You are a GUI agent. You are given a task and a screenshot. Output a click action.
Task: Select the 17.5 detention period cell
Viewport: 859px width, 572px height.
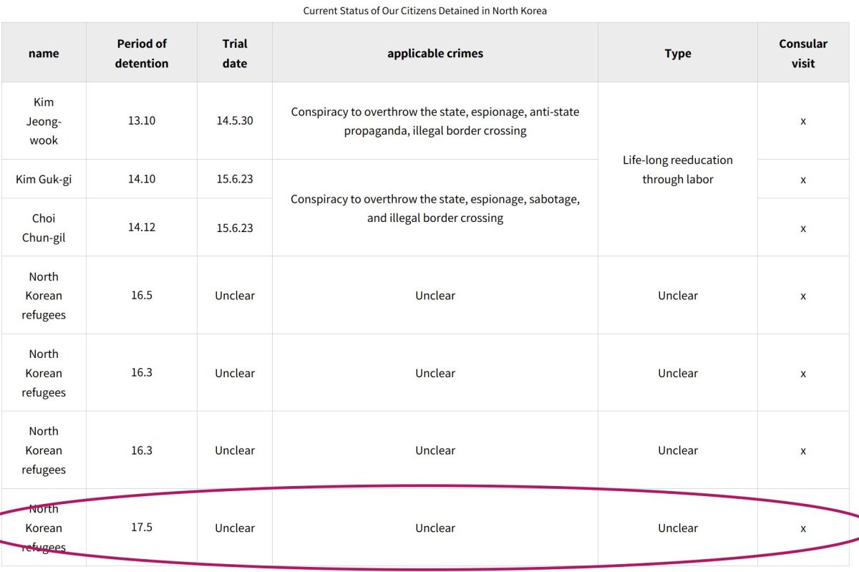point(142,528)
